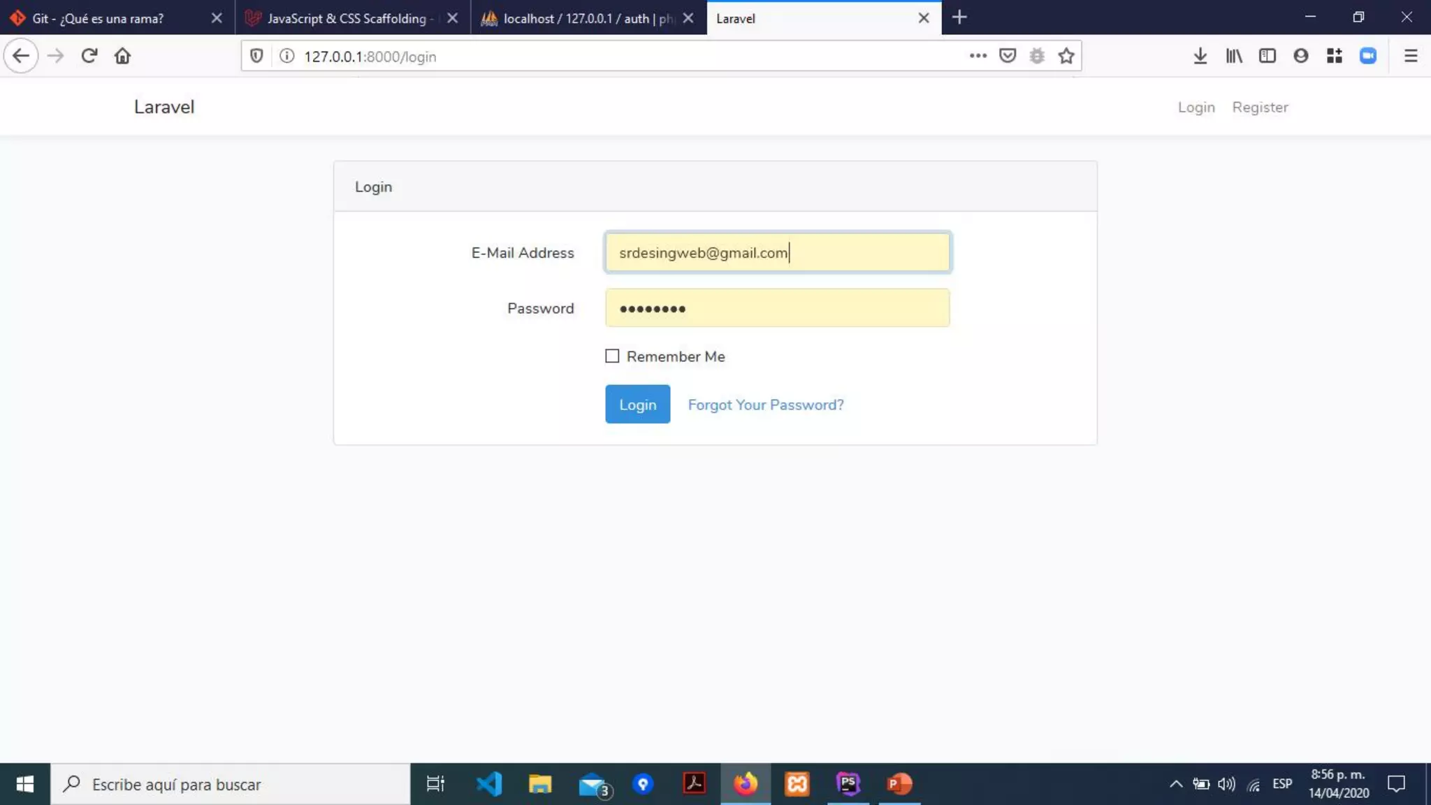The height and width of the screenshot is (805, 1431).
Task: Open the downloads arrow icon
Action: 1200,56
